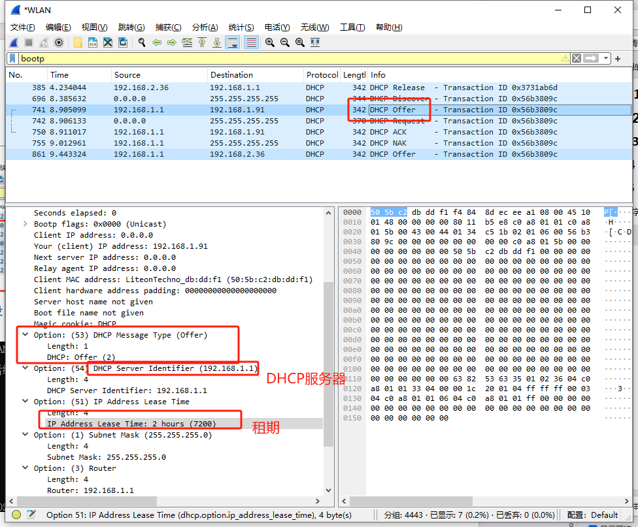Click the resize columns icon
The width and height of the screenshot is (638, 527).
coord(315,42)
